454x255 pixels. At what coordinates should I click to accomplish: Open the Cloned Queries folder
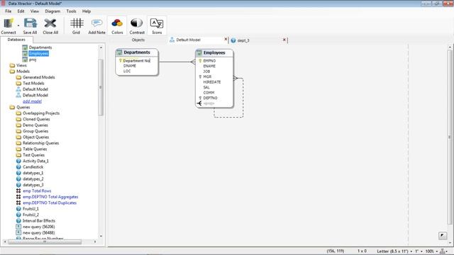coord(36,119)
